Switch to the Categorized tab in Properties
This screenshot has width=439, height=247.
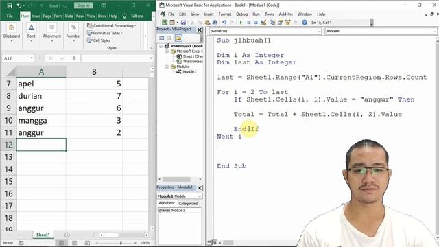tap(188, 204)
